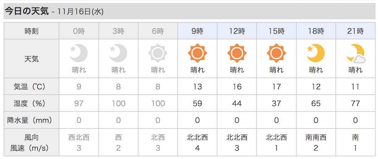Click the orange sun icon at 15時
Image resolution: width=378 pixels, height=159 pixels.
coord(276,53)
